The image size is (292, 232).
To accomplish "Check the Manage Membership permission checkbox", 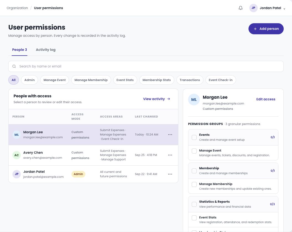I will [x=194, y=184].
